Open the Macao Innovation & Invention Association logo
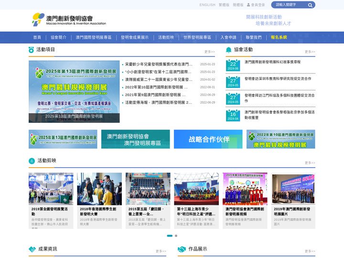The height and width of the screenshot is (258, 344). 69,20
